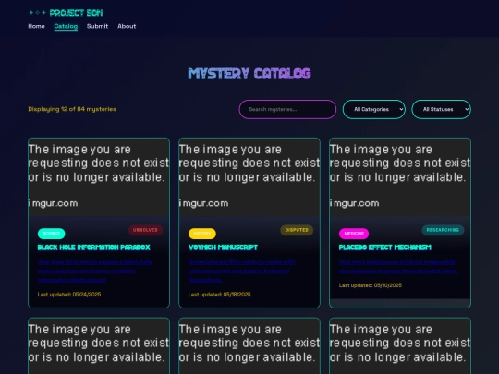Click the Mystery Catalog heading
The image size is (499, 374).
[x=249, y=74]
